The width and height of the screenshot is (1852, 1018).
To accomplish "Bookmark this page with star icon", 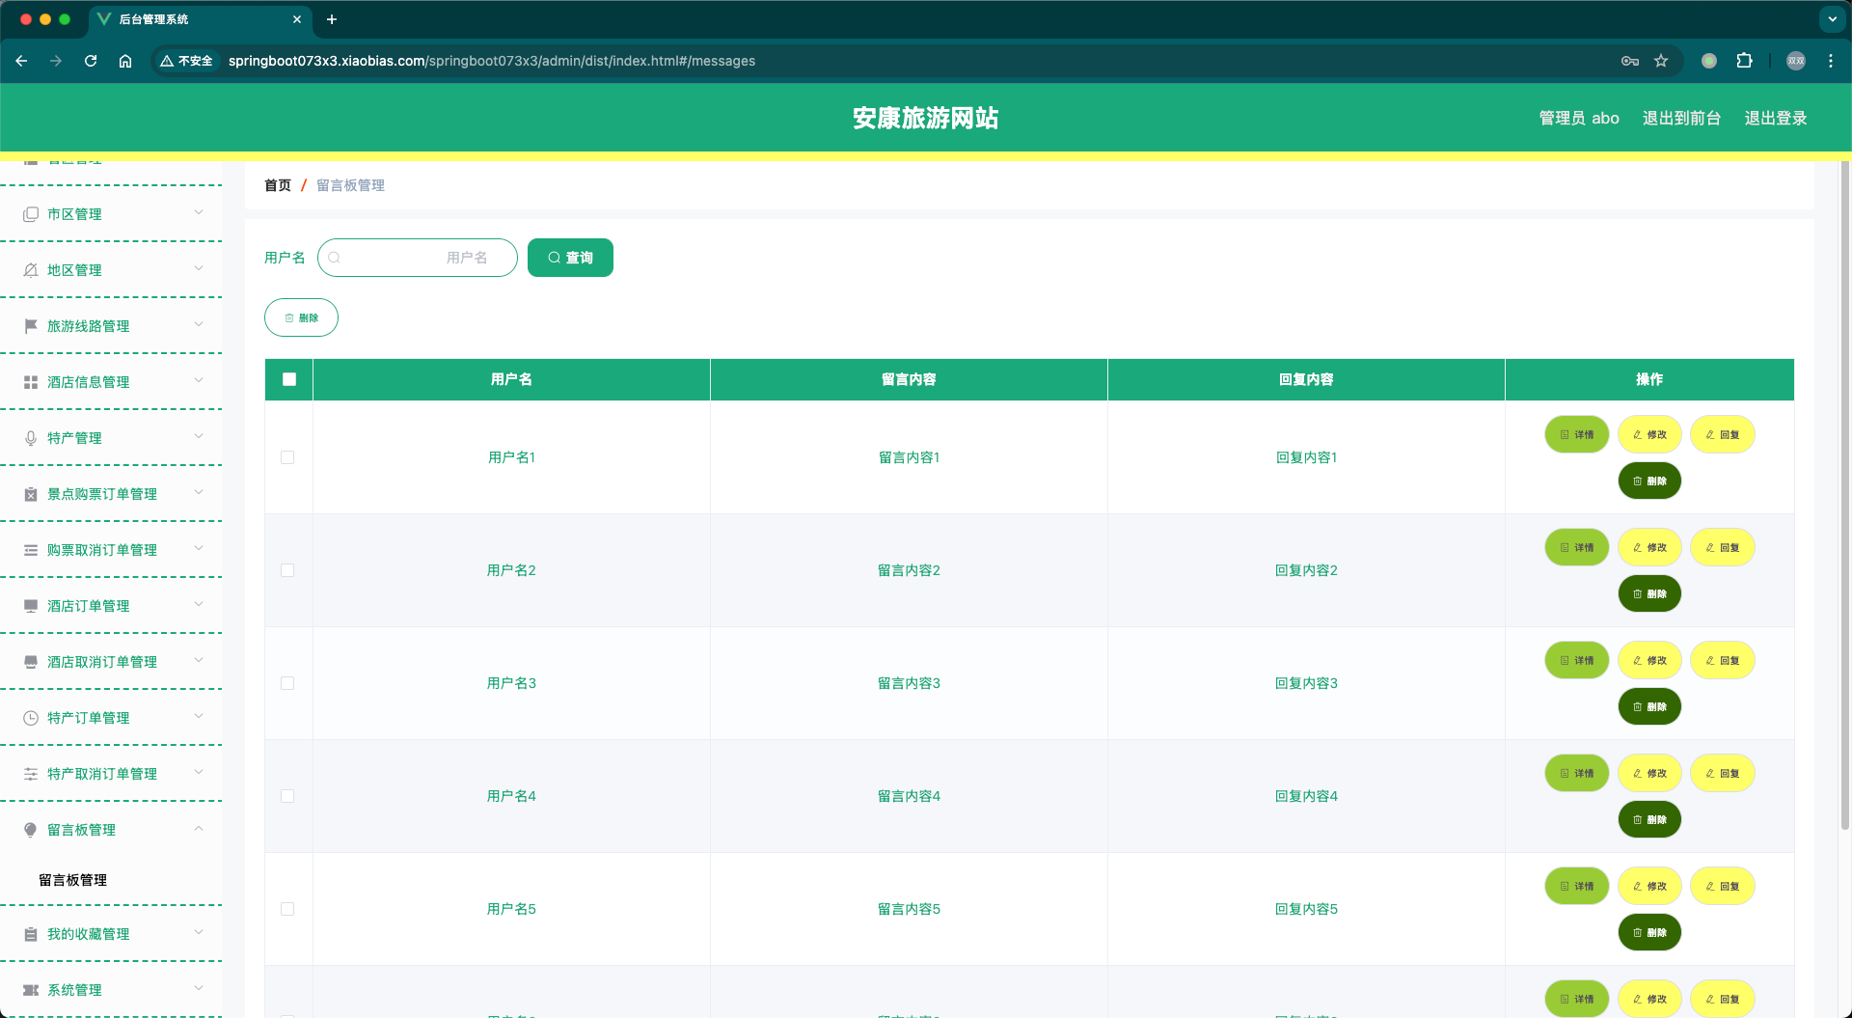I will click(x=1661, y=61).
